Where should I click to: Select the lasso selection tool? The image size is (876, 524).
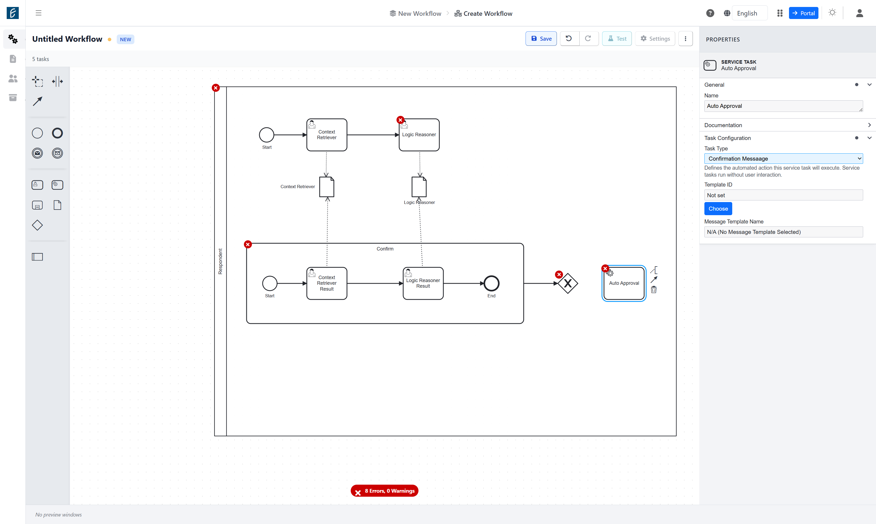click(37, 81)
